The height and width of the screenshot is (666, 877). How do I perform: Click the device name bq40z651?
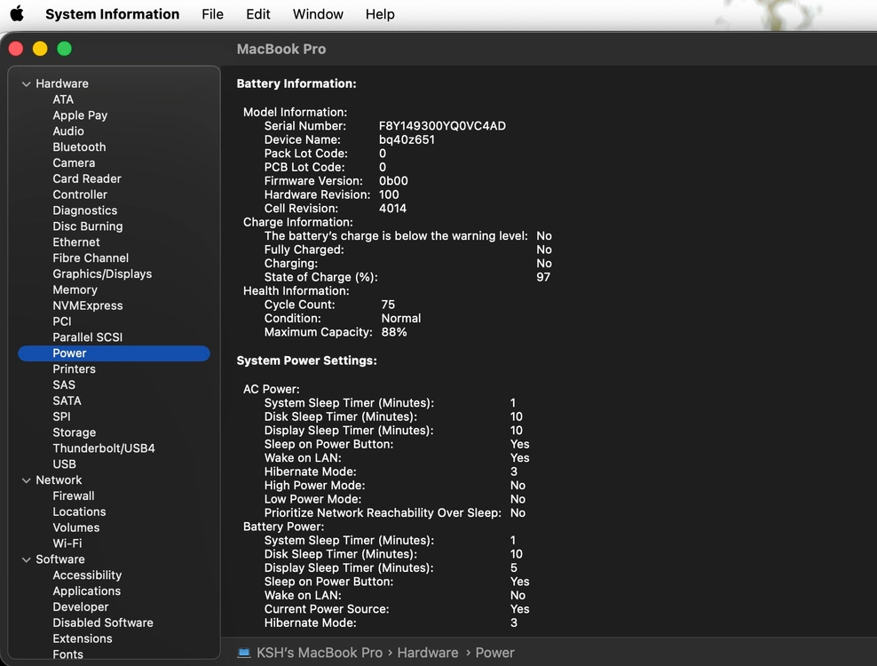pos(407,140)
